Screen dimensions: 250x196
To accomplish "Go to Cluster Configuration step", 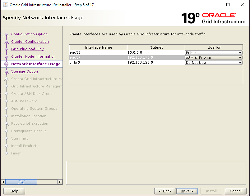I will pyautogui.click(x=30, y=42).
